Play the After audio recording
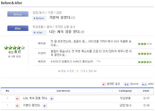 39,32
